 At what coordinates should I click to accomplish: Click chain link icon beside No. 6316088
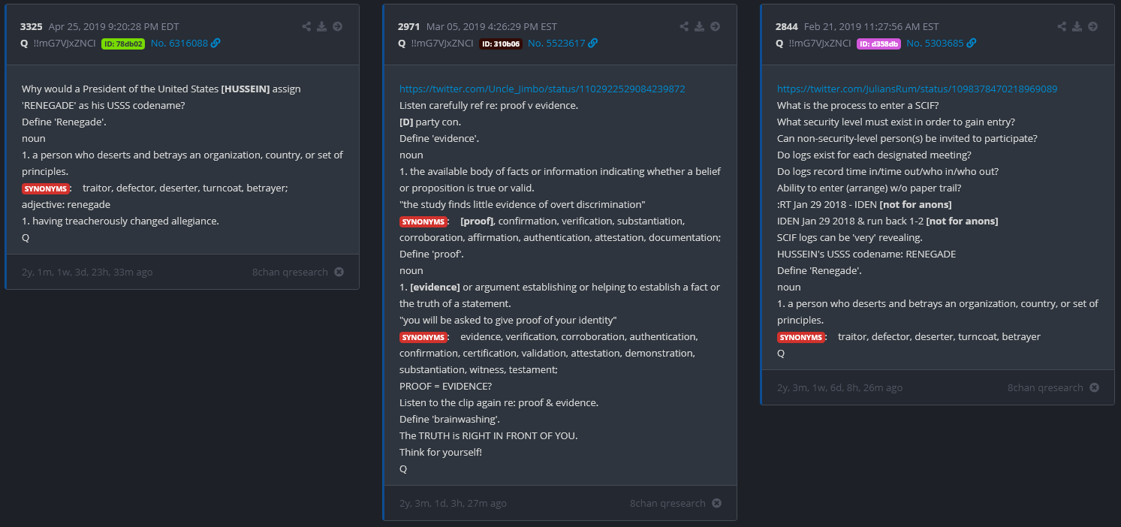215,44
